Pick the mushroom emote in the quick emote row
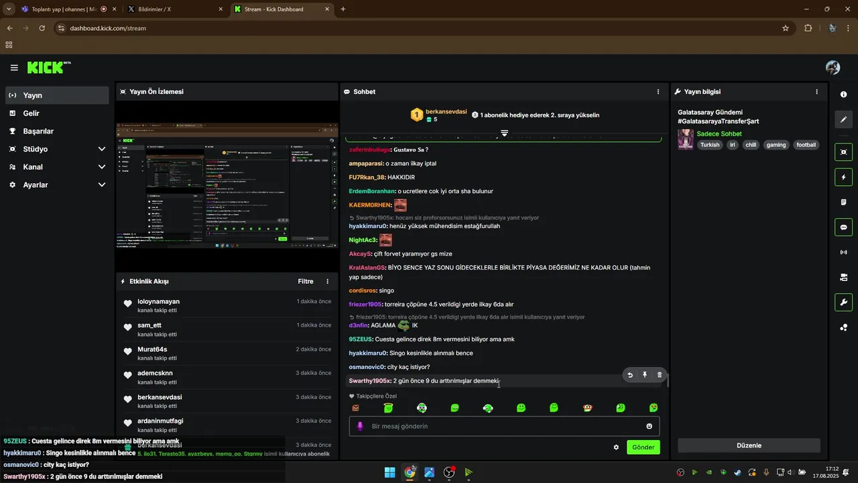This screenshot has height=483, width=858. pyautogui.click(x=587, y=408)
